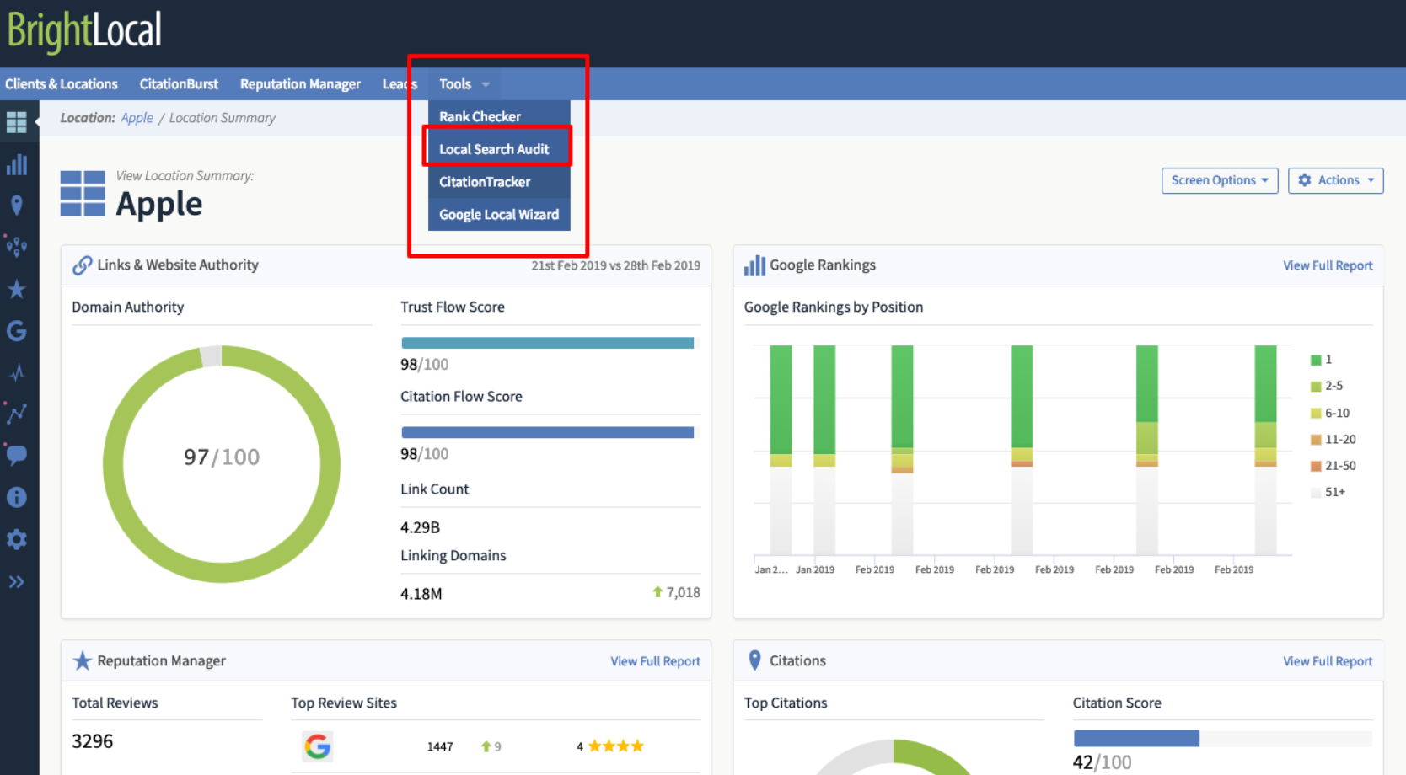Click the Link Count value 4.29B

421,527
